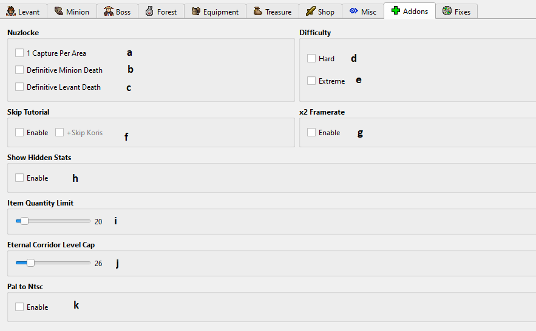
Task: Click the Fixes tab icon
Action: point(447,12)
